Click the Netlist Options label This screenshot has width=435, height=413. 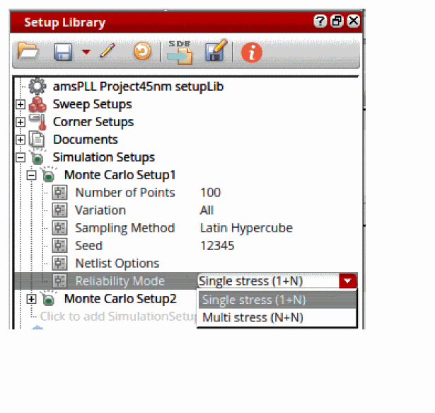point(117,264)
